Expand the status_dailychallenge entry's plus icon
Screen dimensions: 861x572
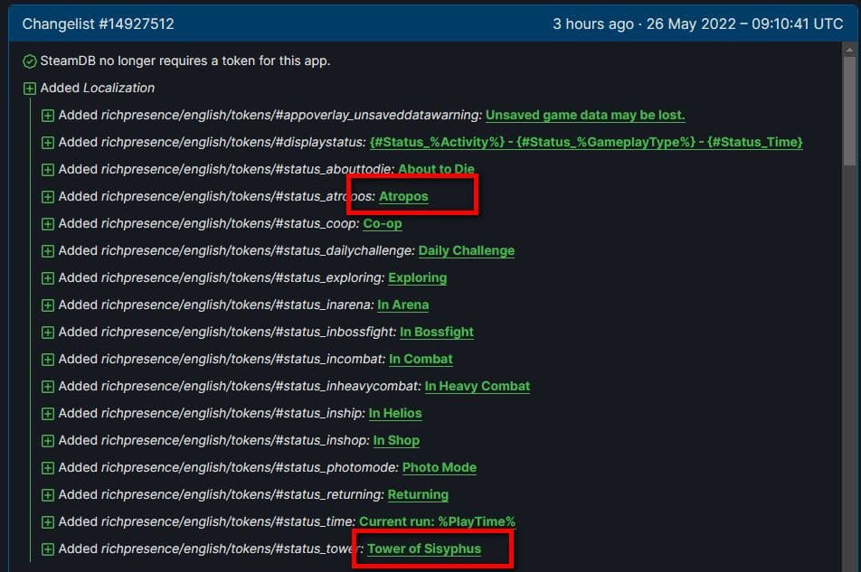click(x=48, y=251)
